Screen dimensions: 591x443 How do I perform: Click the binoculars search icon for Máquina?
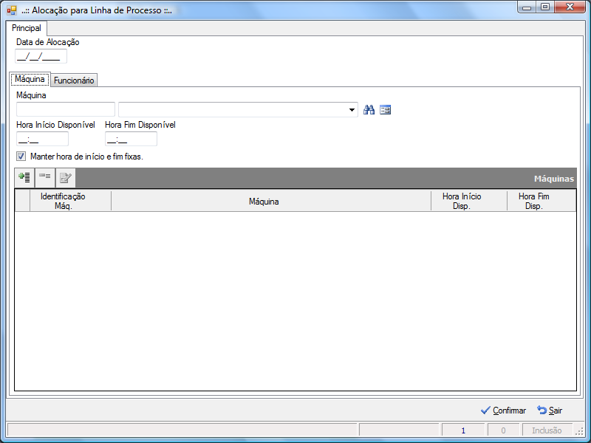click(369, 109)
